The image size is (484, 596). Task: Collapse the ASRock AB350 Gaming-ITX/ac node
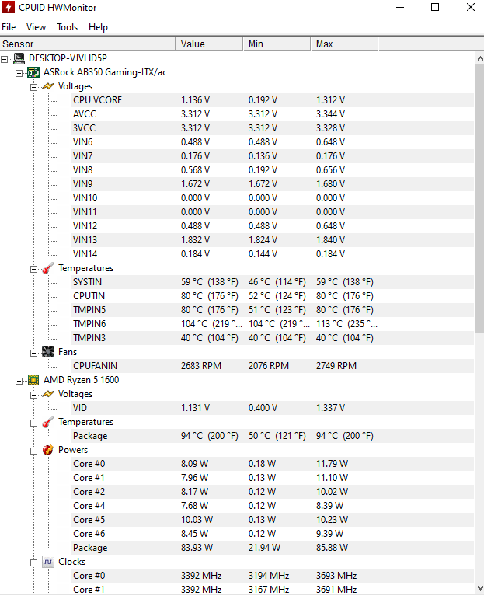pos(19,73)
